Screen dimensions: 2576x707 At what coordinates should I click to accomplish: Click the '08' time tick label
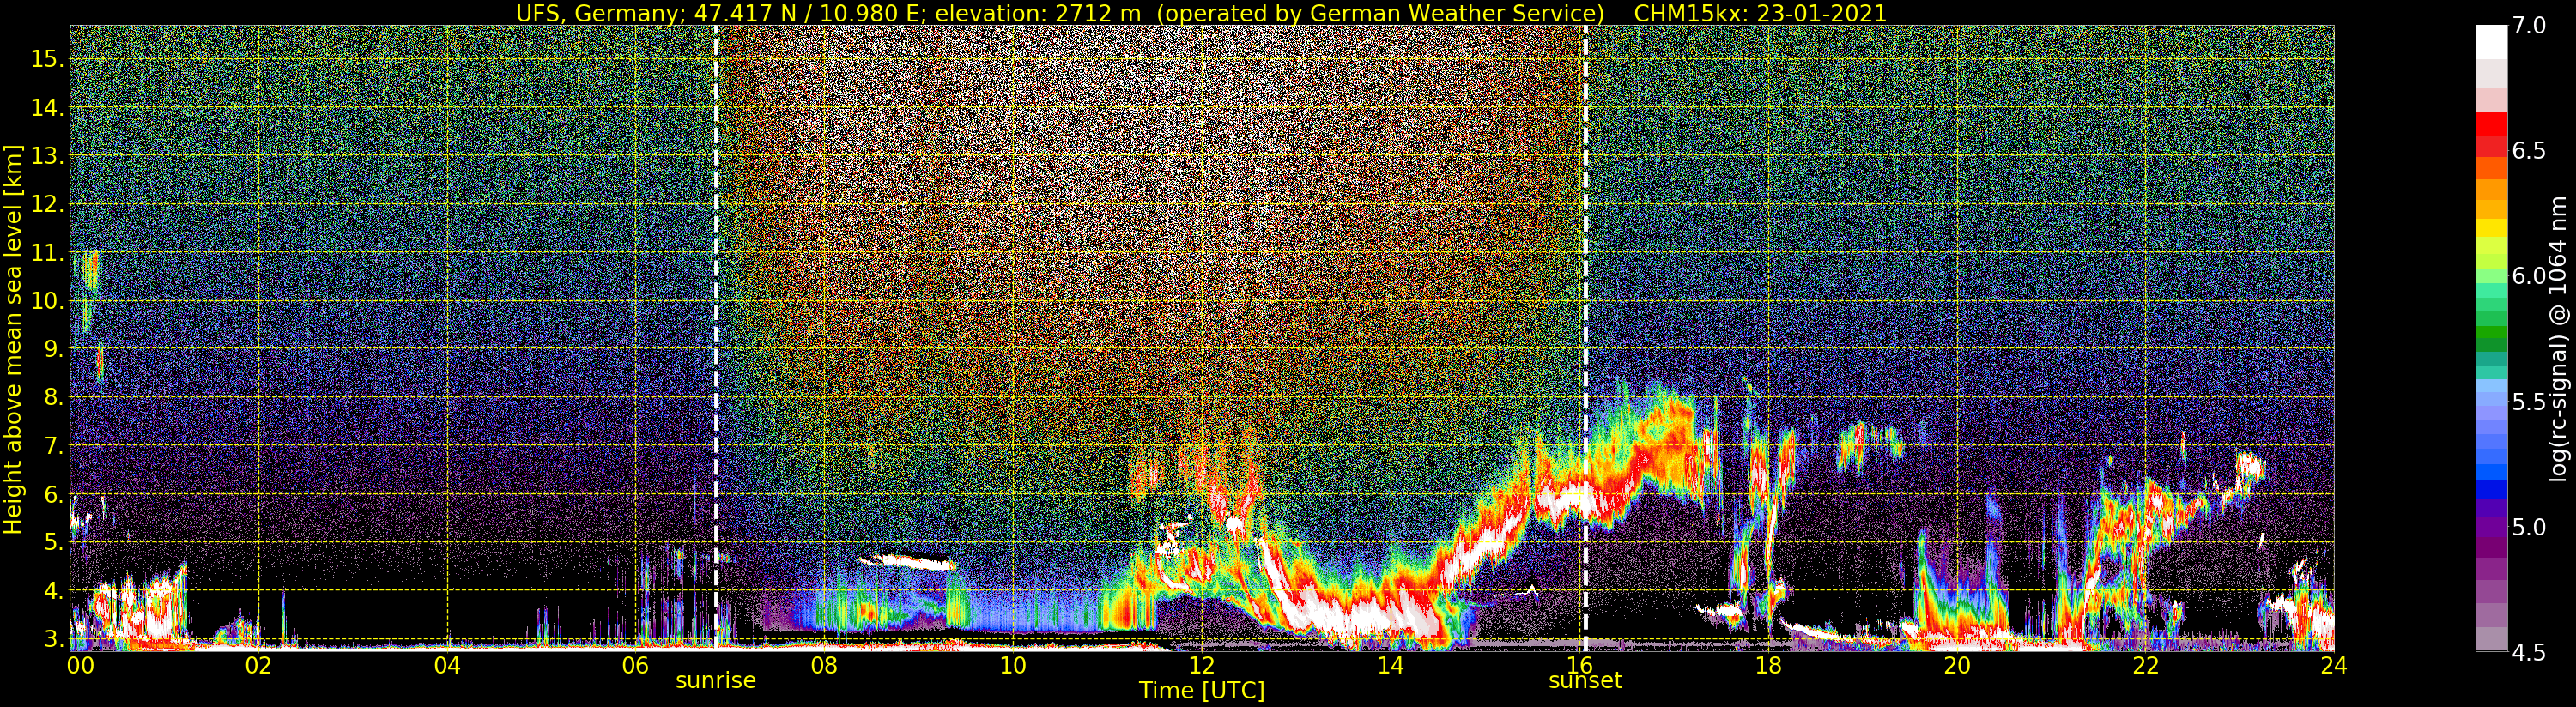(x=824, y=665)
